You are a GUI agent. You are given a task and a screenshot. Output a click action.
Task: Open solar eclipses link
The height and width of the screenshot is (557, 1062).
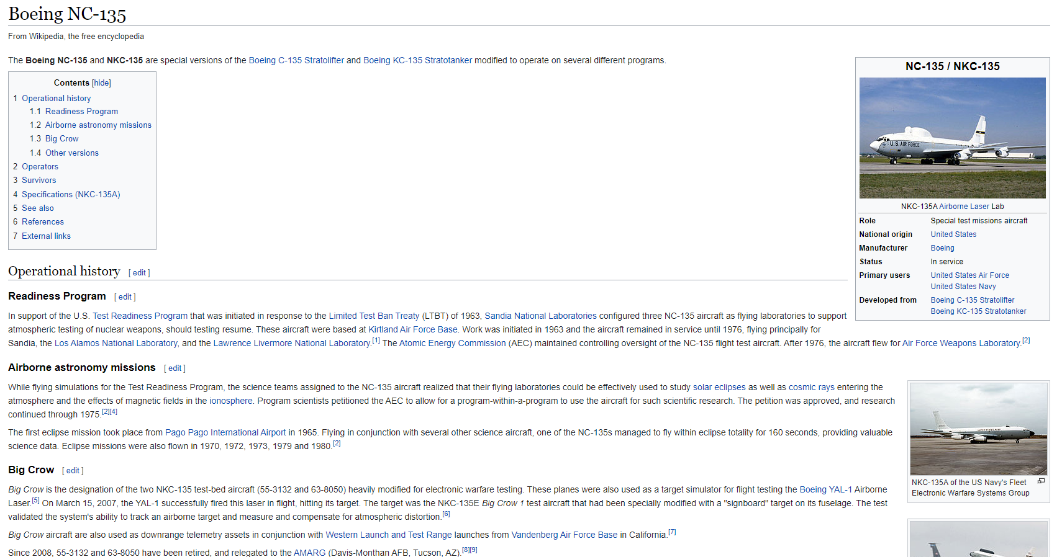(x=719, y=387)
